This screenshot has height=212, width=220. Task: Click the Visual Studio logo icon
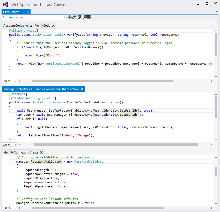5,4
